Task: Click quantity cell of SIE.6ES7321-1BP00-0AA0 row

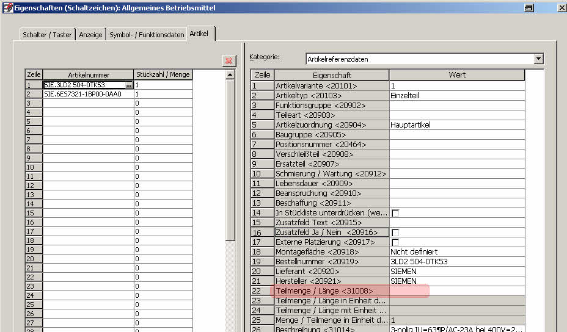Action: pos(163,94)
